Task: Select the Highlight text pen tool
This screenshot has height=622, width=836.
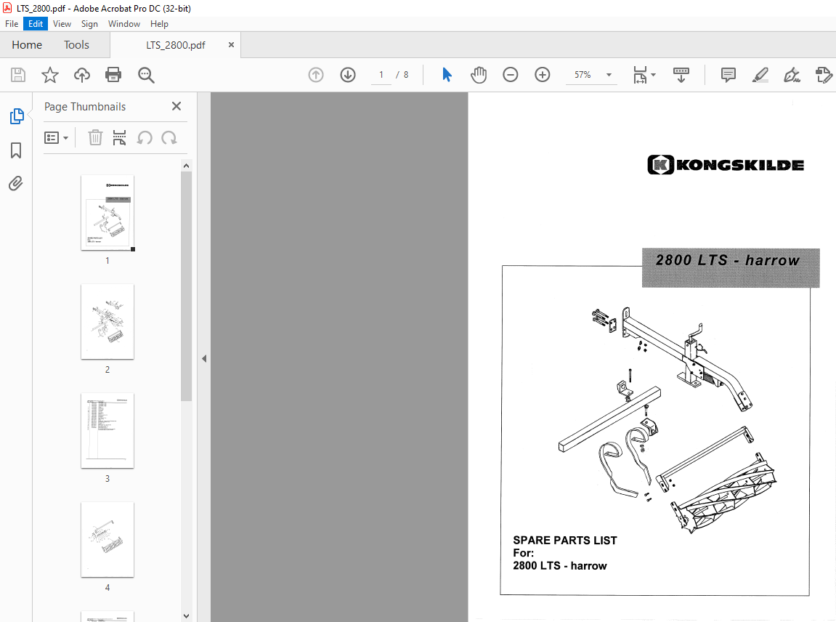Action: coord(760,75)
